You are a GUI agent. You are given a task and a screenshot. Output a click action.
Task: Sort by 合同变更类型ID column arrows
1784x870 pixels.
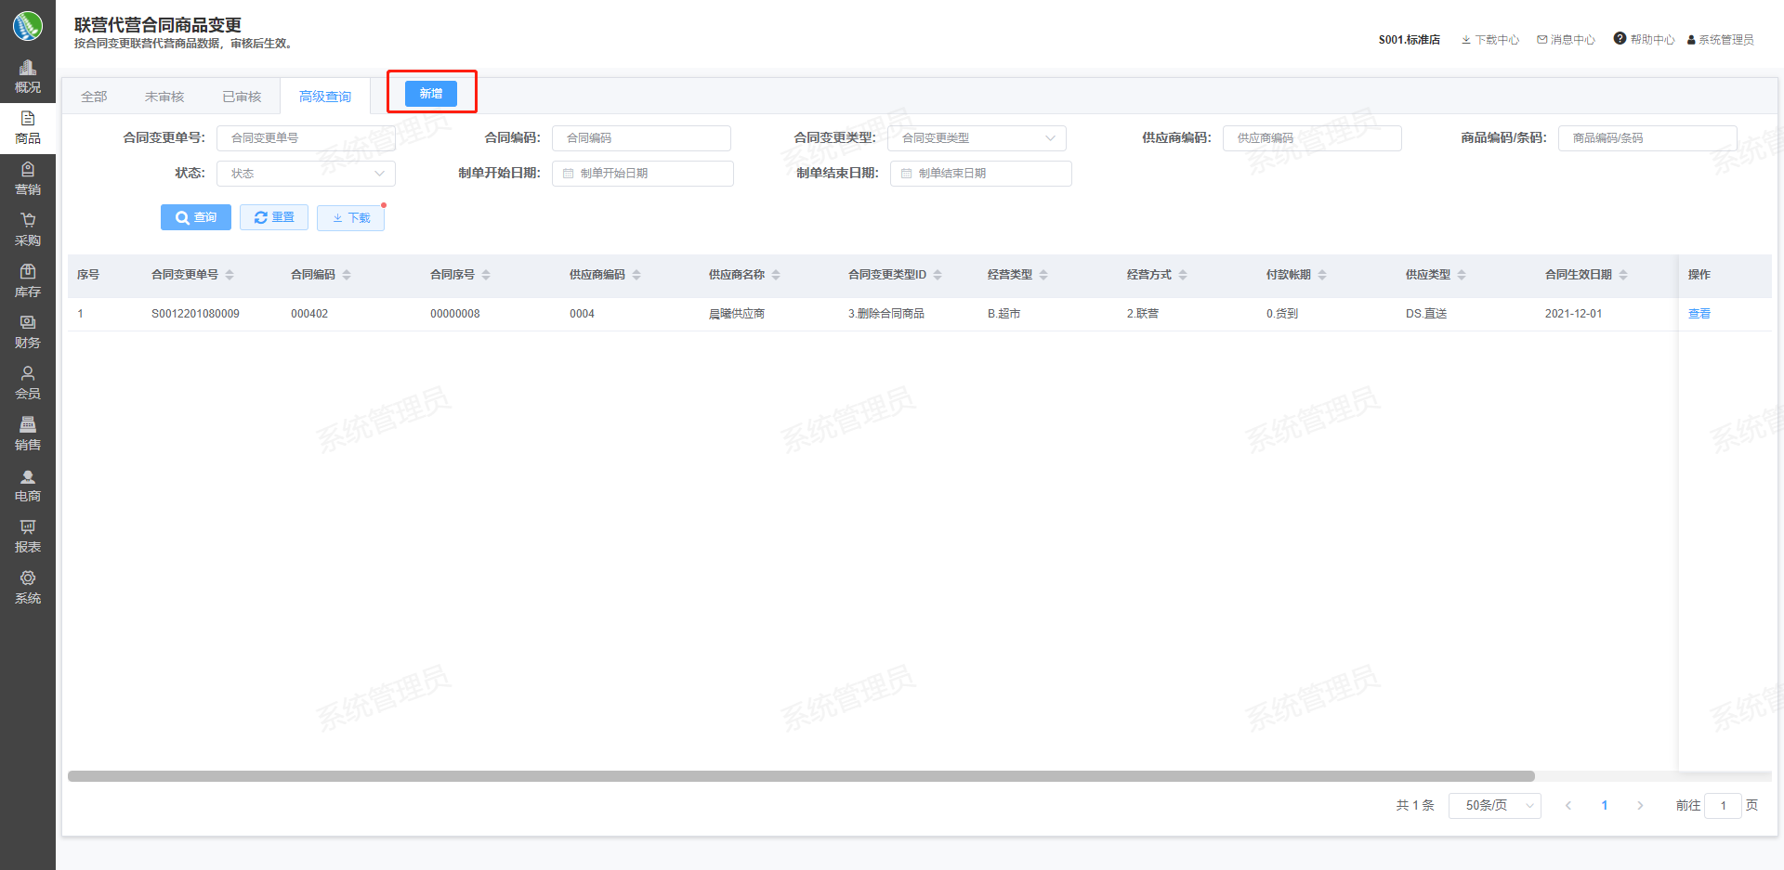pos(938,275)
